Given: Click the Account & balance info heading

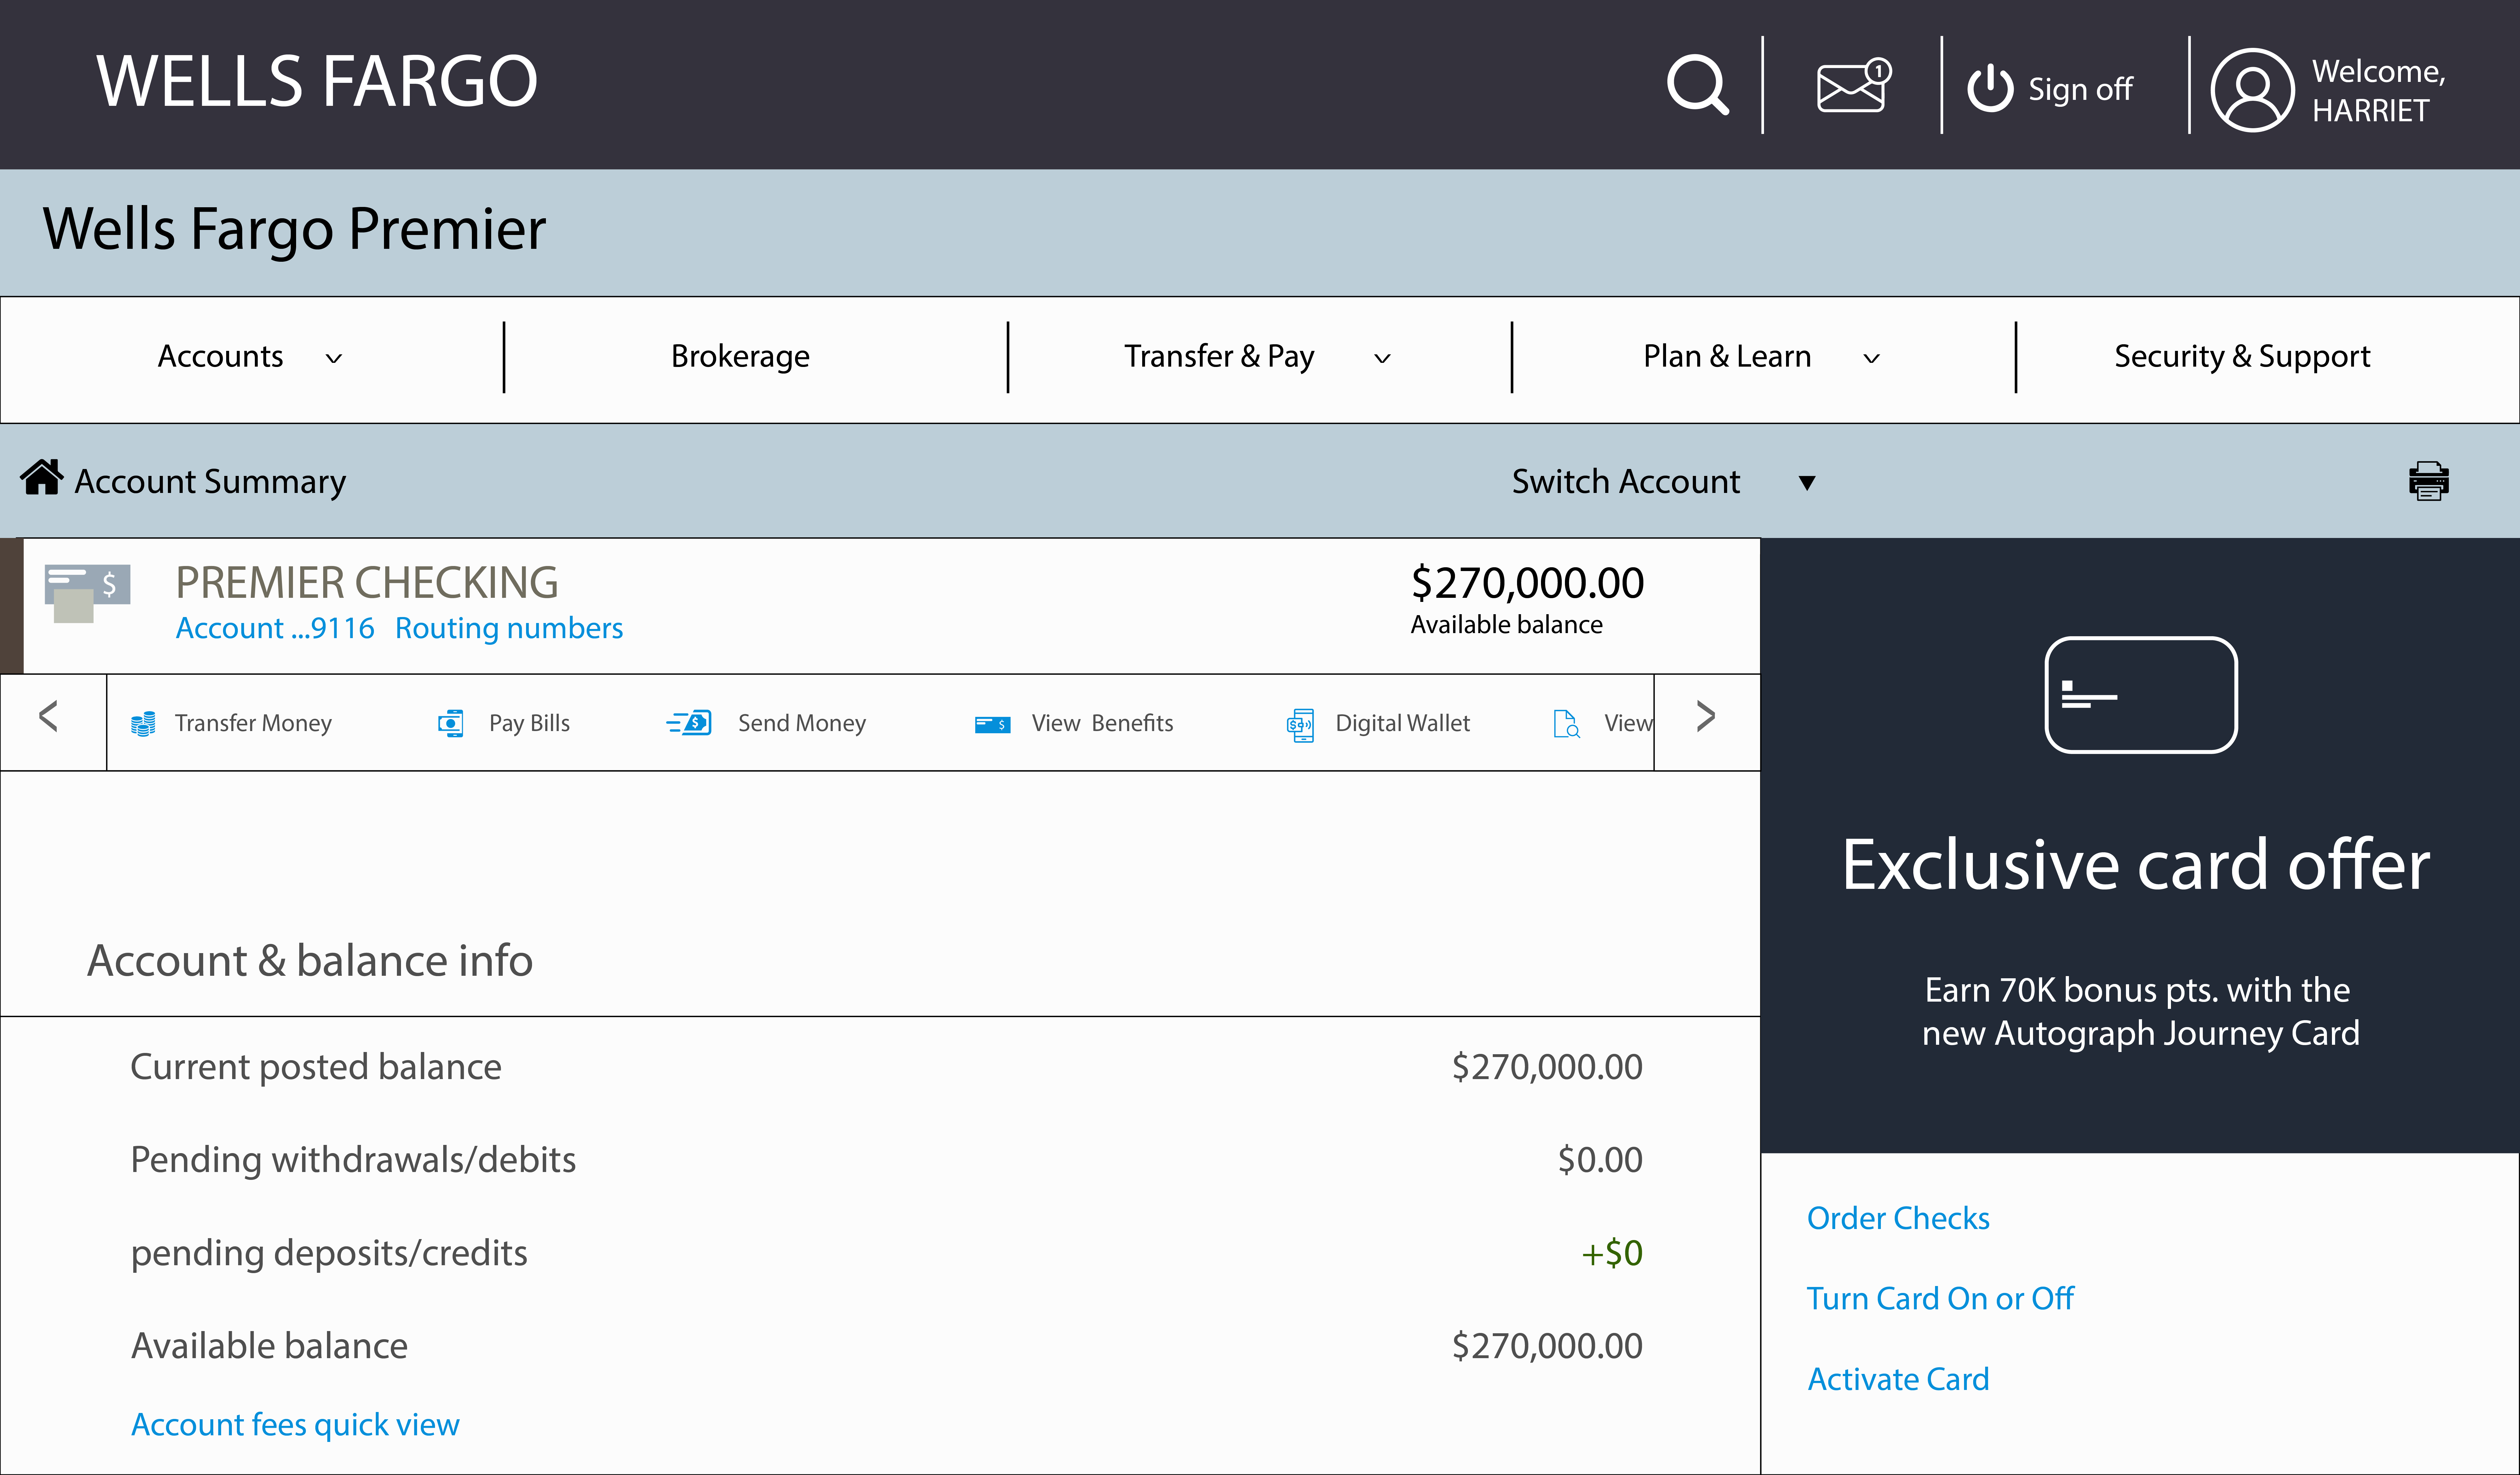Looking at the screenshot, I should click(310, 961).
